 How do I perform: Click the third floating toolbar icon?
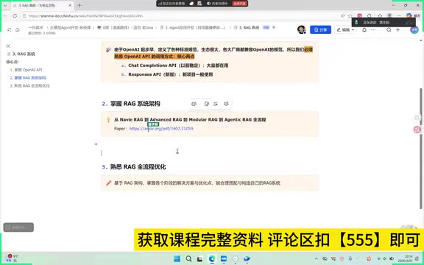(x=216, y=104)
